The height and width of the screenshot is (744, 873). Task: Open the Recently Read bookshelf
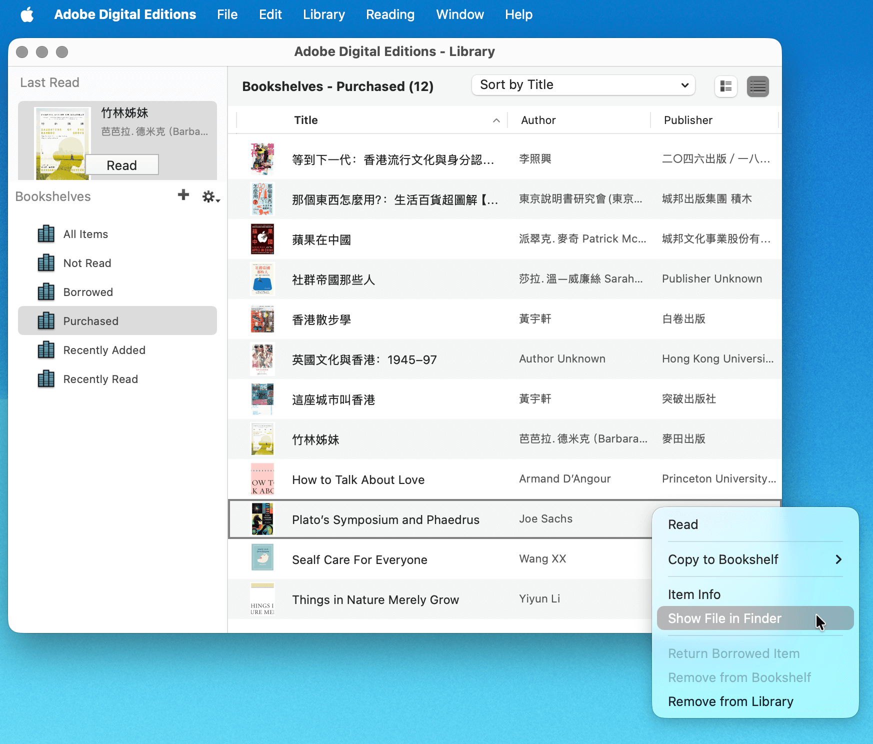(x=100, y=379)
